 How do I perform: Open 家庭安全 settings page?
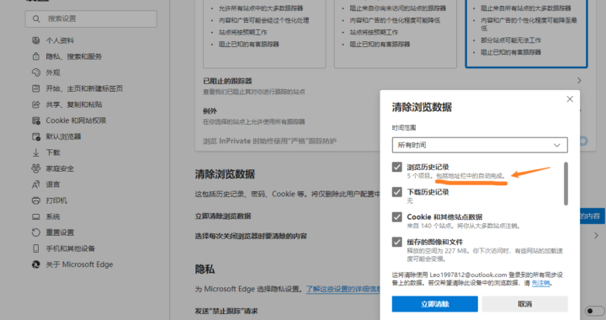tap(61, 169)
